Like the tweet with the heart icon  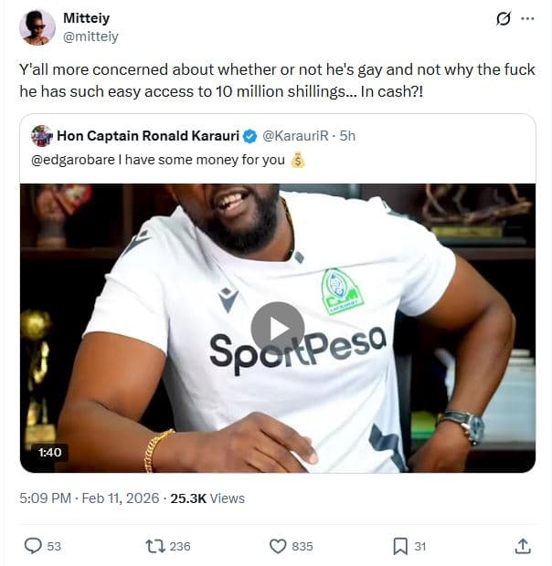pos(278,545)
